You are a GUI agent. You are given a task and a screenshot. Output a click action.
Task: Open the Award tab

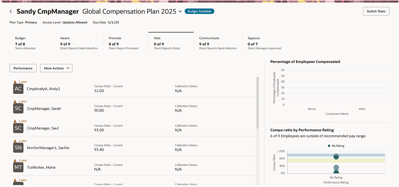pos(79,43)
